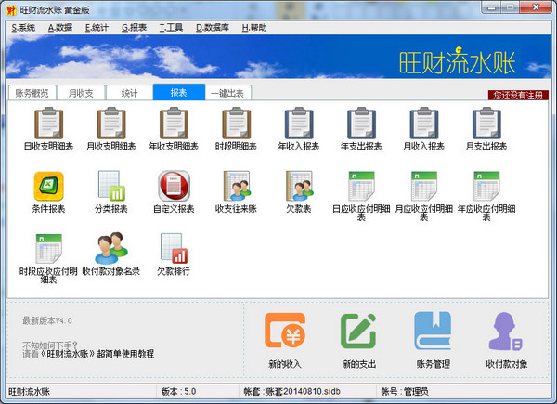Open the 月应收应付明细表 icon
Image resolution: width=557 pixels, height=404 pixels.
pyautogui.click(x=424, y=186)
